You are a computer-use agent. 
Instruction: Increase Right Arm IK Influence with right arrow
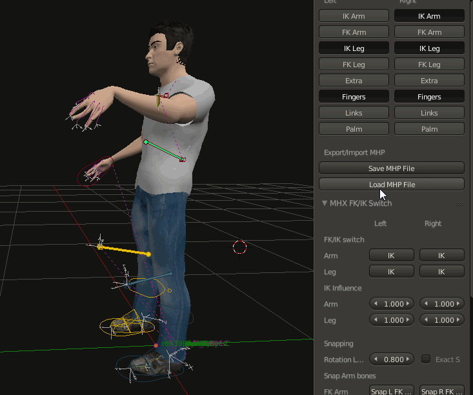point(458,303)
